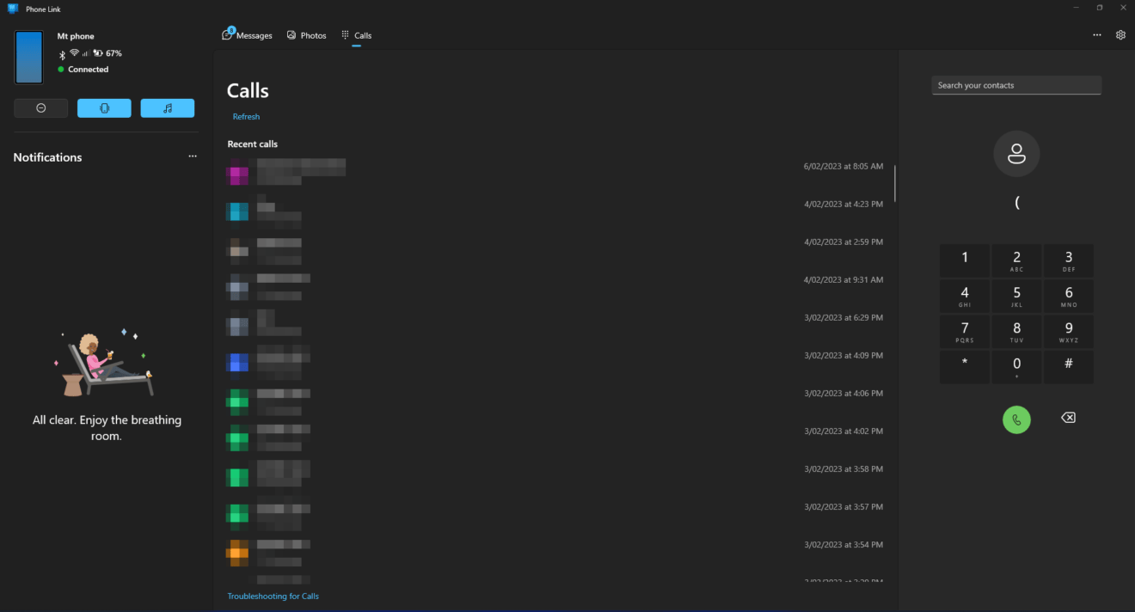Click the phone thumbnail image for Mt phone
Image resolution: width=1135 pixels, height=612 pixels.
pyautogui.click(x=29, y=58)
